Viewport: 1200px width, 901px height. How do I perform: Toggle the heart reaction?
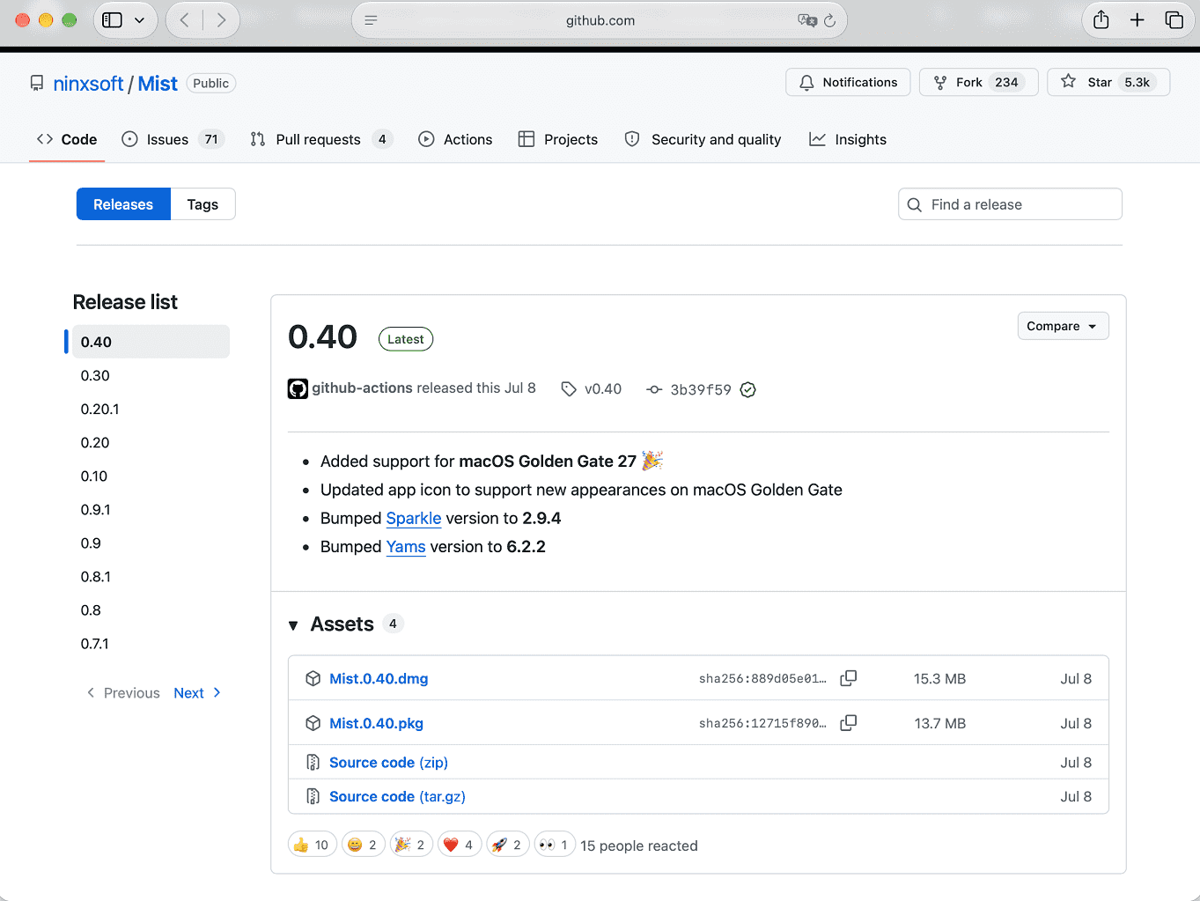[x=460, y=845]
